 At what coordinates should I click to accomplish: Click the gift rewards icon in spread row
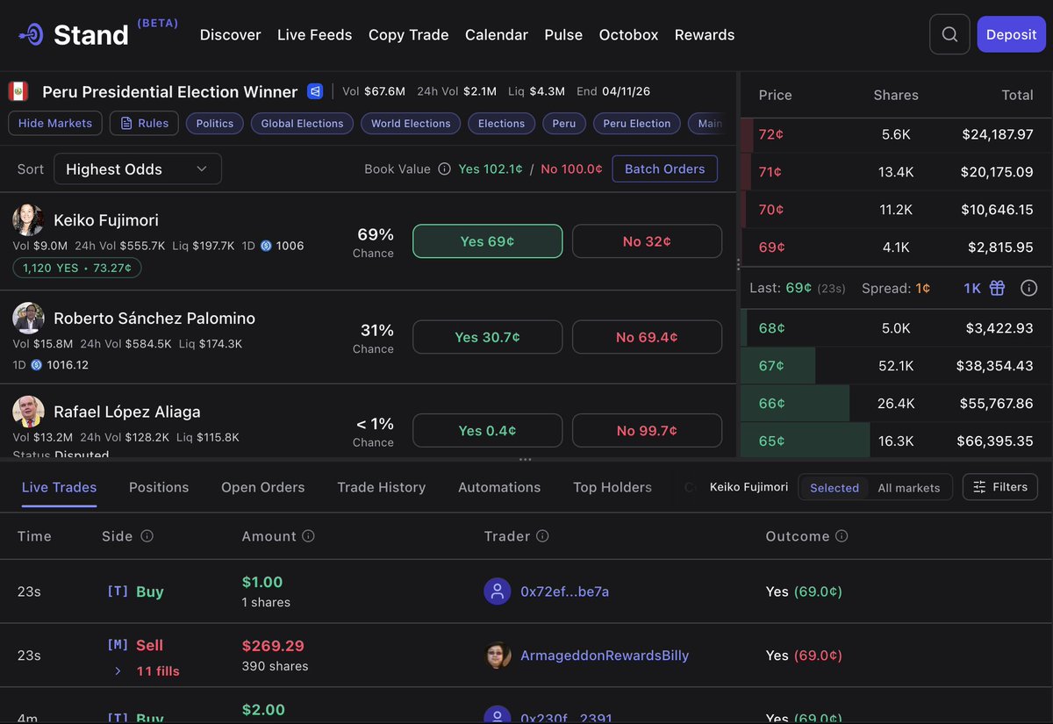click(997, 288)
